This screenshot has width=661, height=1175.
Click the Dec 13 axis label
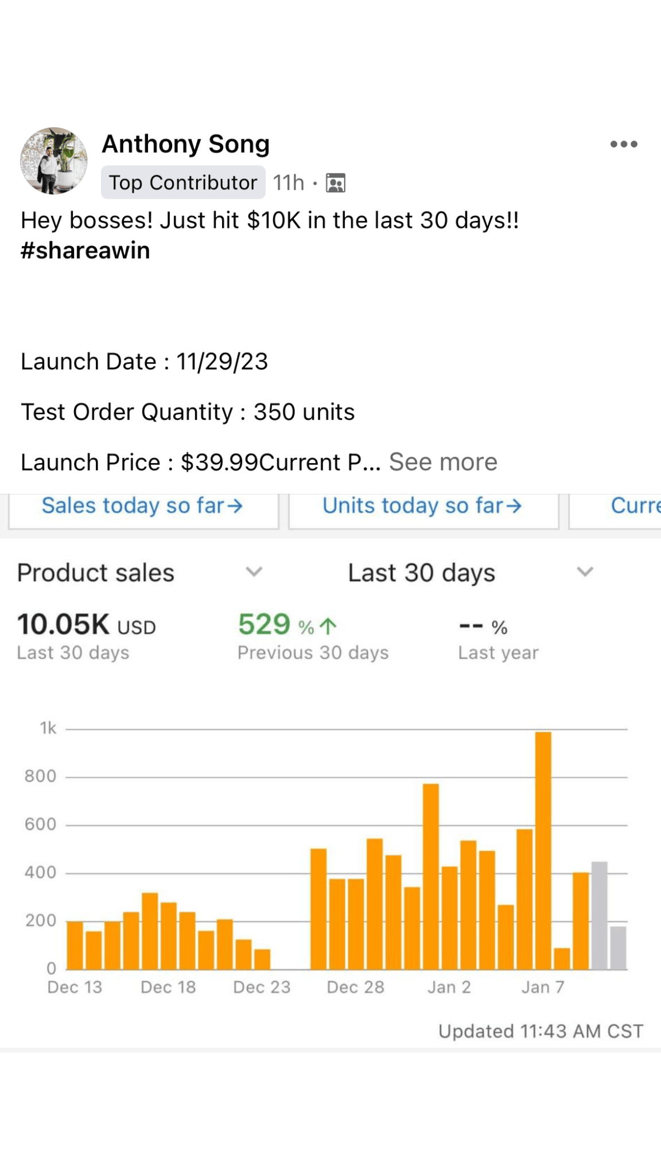click(x=75, y=987)
